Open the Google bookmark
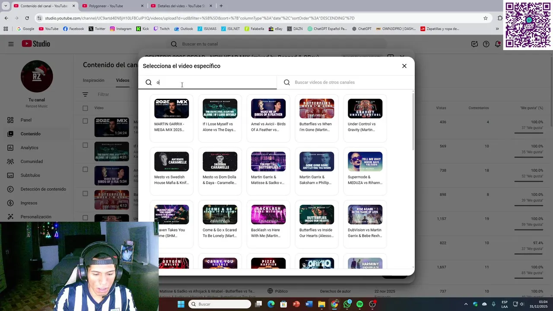Image resolution: width=553 pixels, height=311 pixels. pyautogui.click(x=25, y=29)
